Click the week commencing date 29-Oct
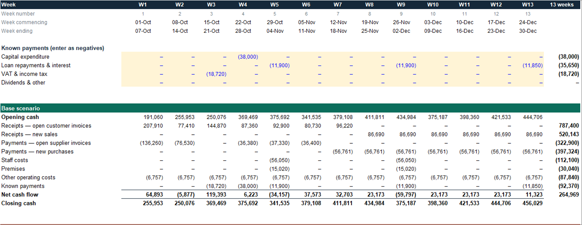Screen dimensions: 582x225 pos(275,22)
